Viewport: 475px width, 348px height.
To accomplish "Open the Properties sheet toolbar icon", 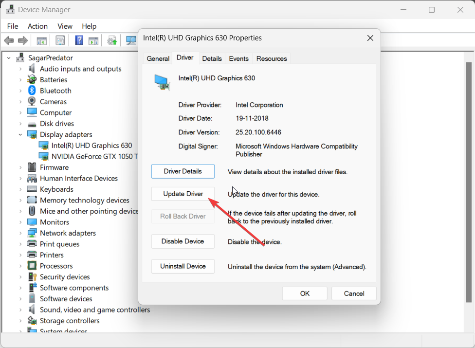I will [60, 40].
